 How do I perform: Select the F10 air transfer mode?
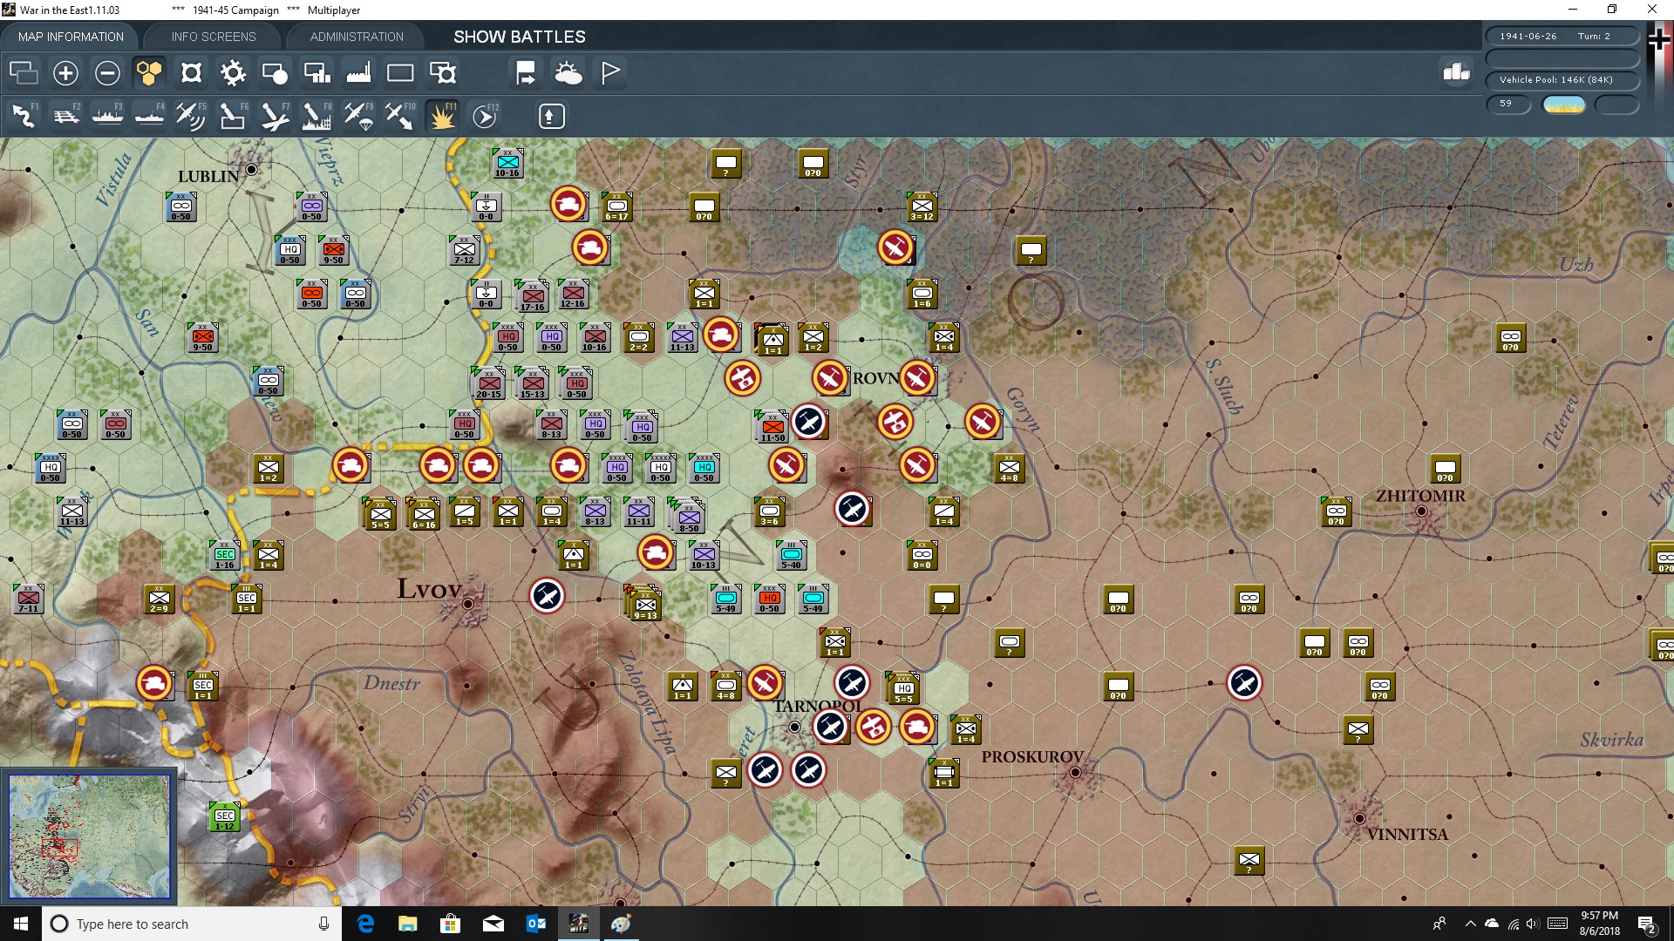400,116
